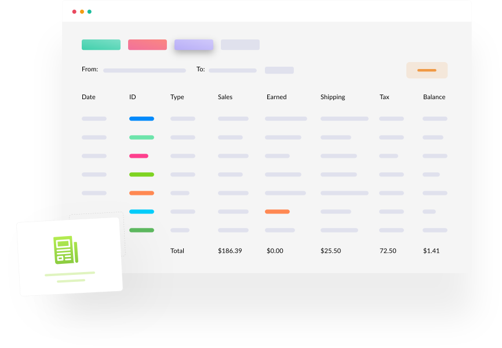
Task: Sort by the Earned column header
Action: pos(277,97)
